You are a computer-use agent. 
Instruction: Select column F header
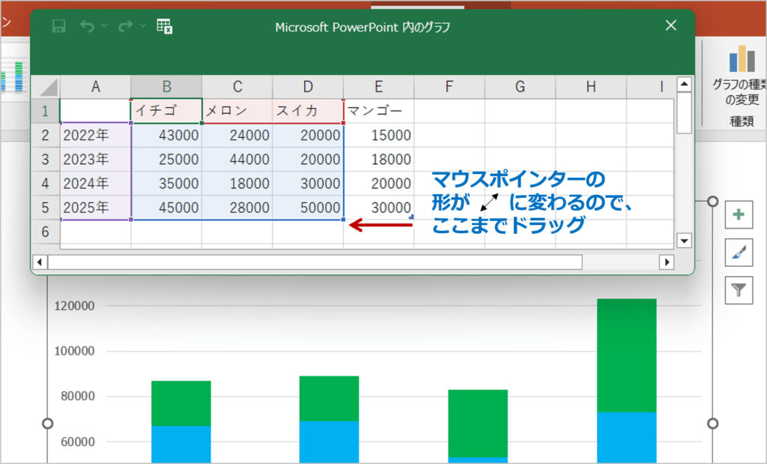449,87
